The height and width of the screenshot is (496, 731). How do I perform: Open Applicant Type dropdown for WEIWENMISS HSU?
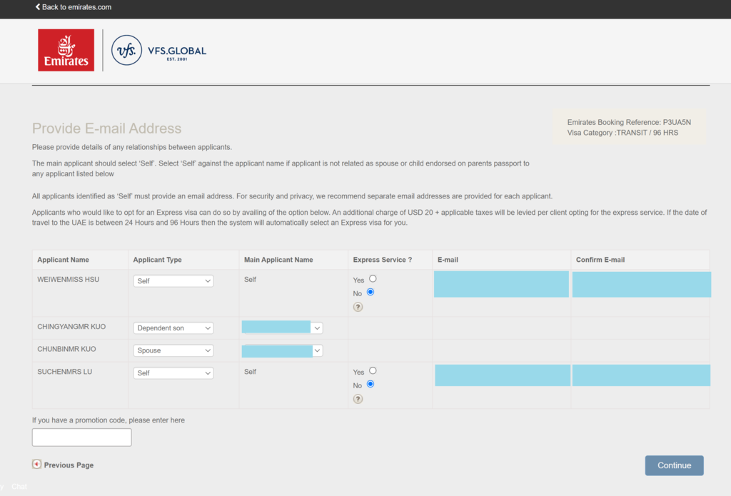tap(173, 281)
